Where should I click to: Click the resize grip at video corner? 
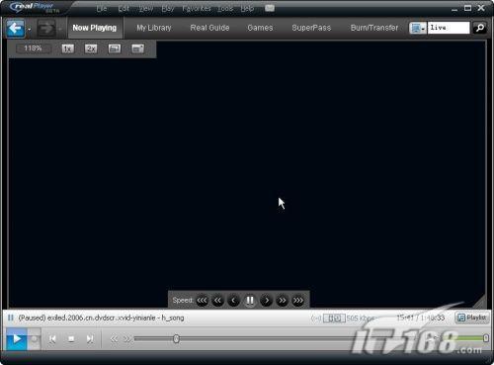coord(479,302)
